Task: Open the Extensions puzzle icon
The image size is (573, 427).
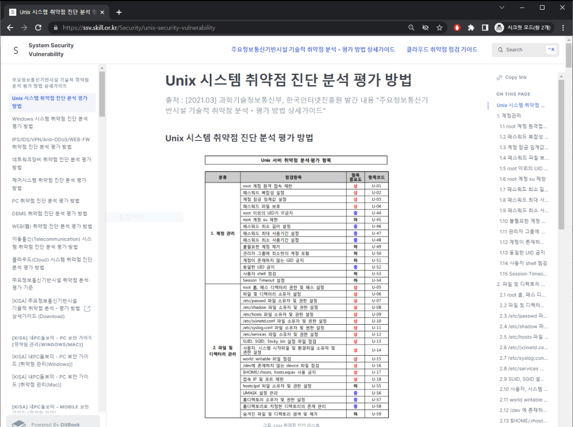Action: 471,28
